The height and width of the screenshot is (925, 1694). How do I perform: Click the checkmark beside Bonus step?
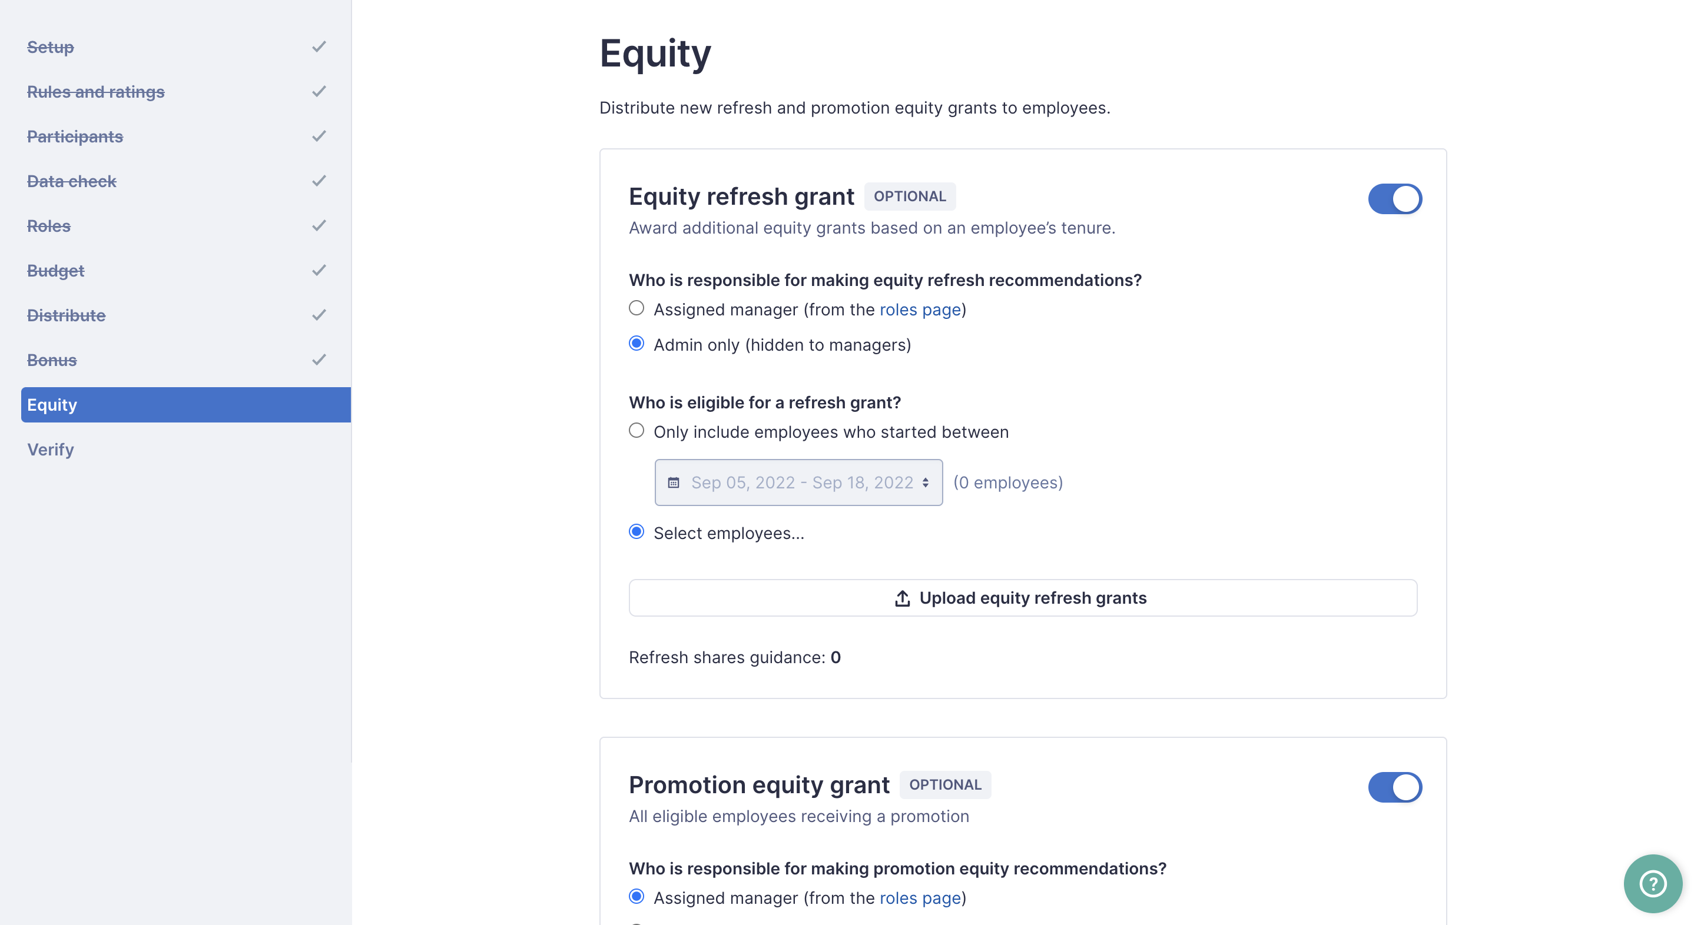pos(319,360)
